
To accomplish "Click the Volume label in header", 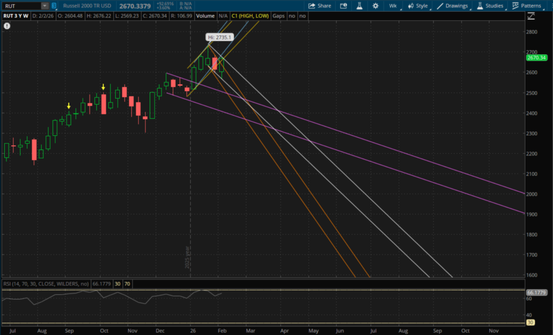I will point(205,16).
